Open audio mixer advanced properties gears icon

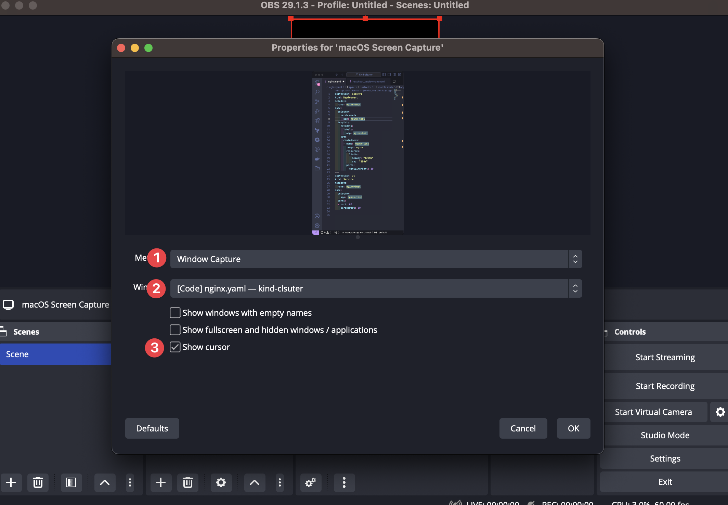tap(310, 482)
